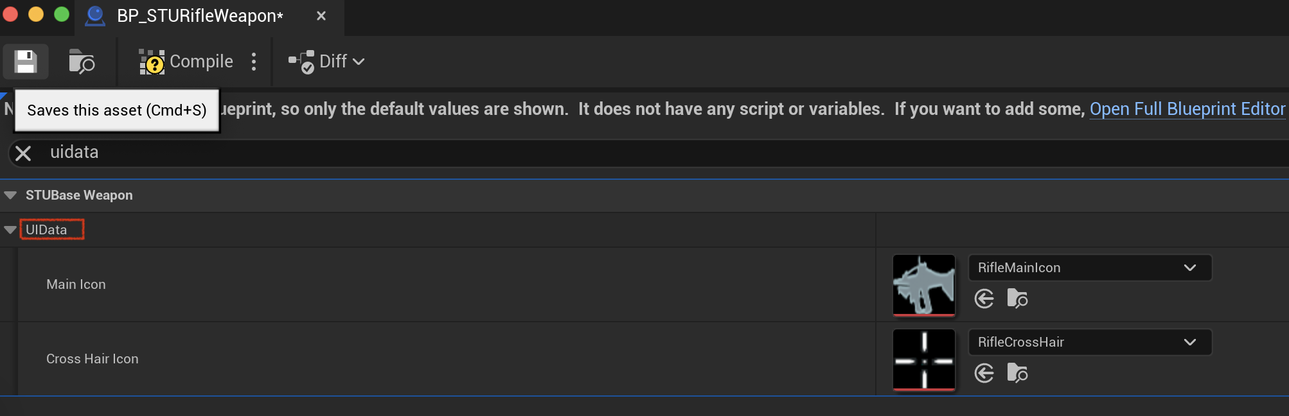This screenshot has width=1289, height=416.
Task: Clear the uidata search filter
Action: click(x=23, y=153)
